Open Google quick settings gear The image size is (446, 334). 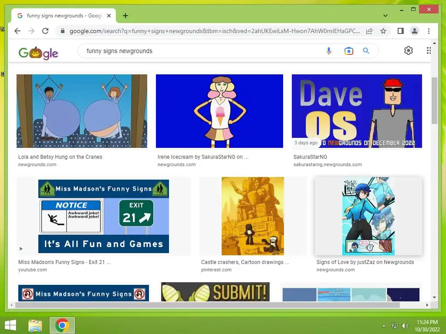tap(409, 50)
